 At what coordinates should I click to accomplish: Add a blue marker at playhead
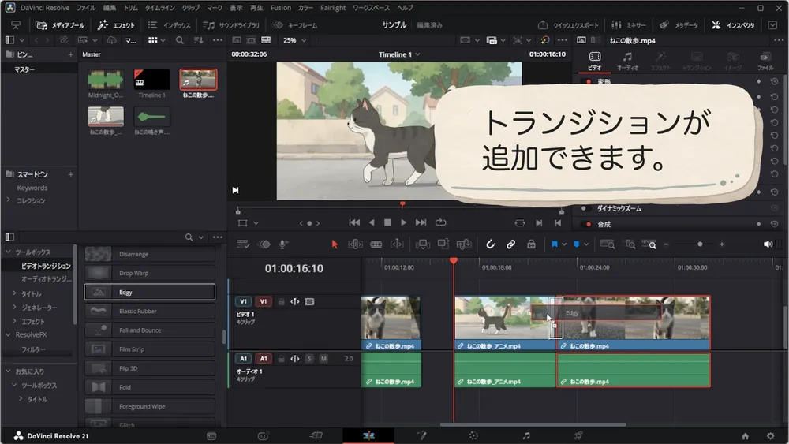[577, 244]
